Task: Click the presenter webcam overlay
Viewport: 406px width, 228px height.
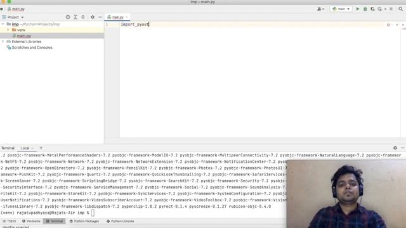Action: tap(346, 194)
